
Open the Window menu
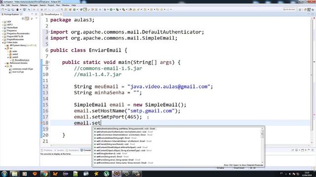point(66,5)
